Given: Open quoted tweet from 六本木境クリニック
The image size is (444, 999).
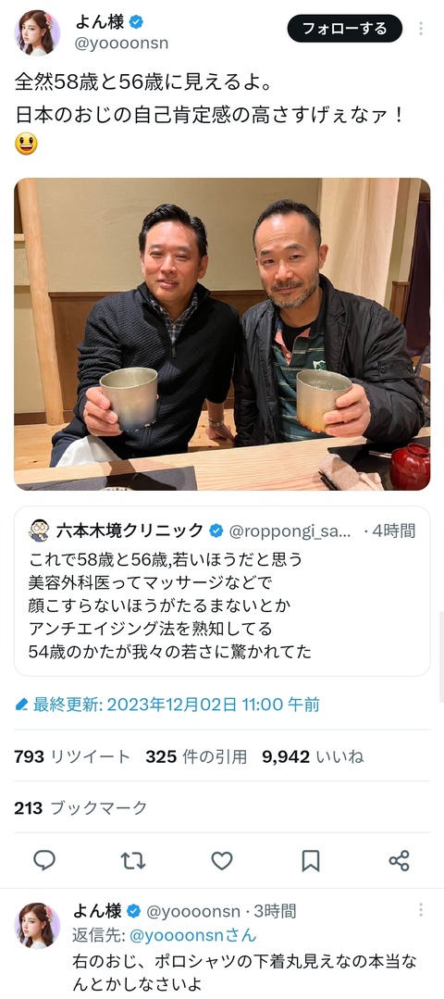Looking at the screenshot, I should pyautogui.click(x=222, y=591).
